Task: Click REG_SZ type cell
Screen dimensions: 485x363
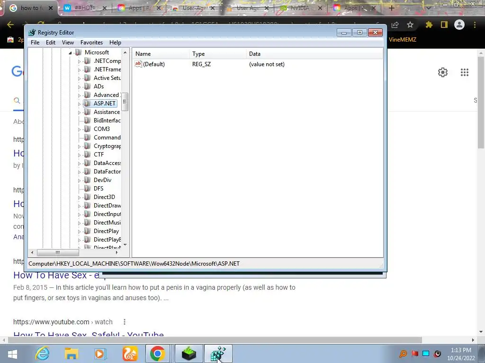Action: point(201,64)
